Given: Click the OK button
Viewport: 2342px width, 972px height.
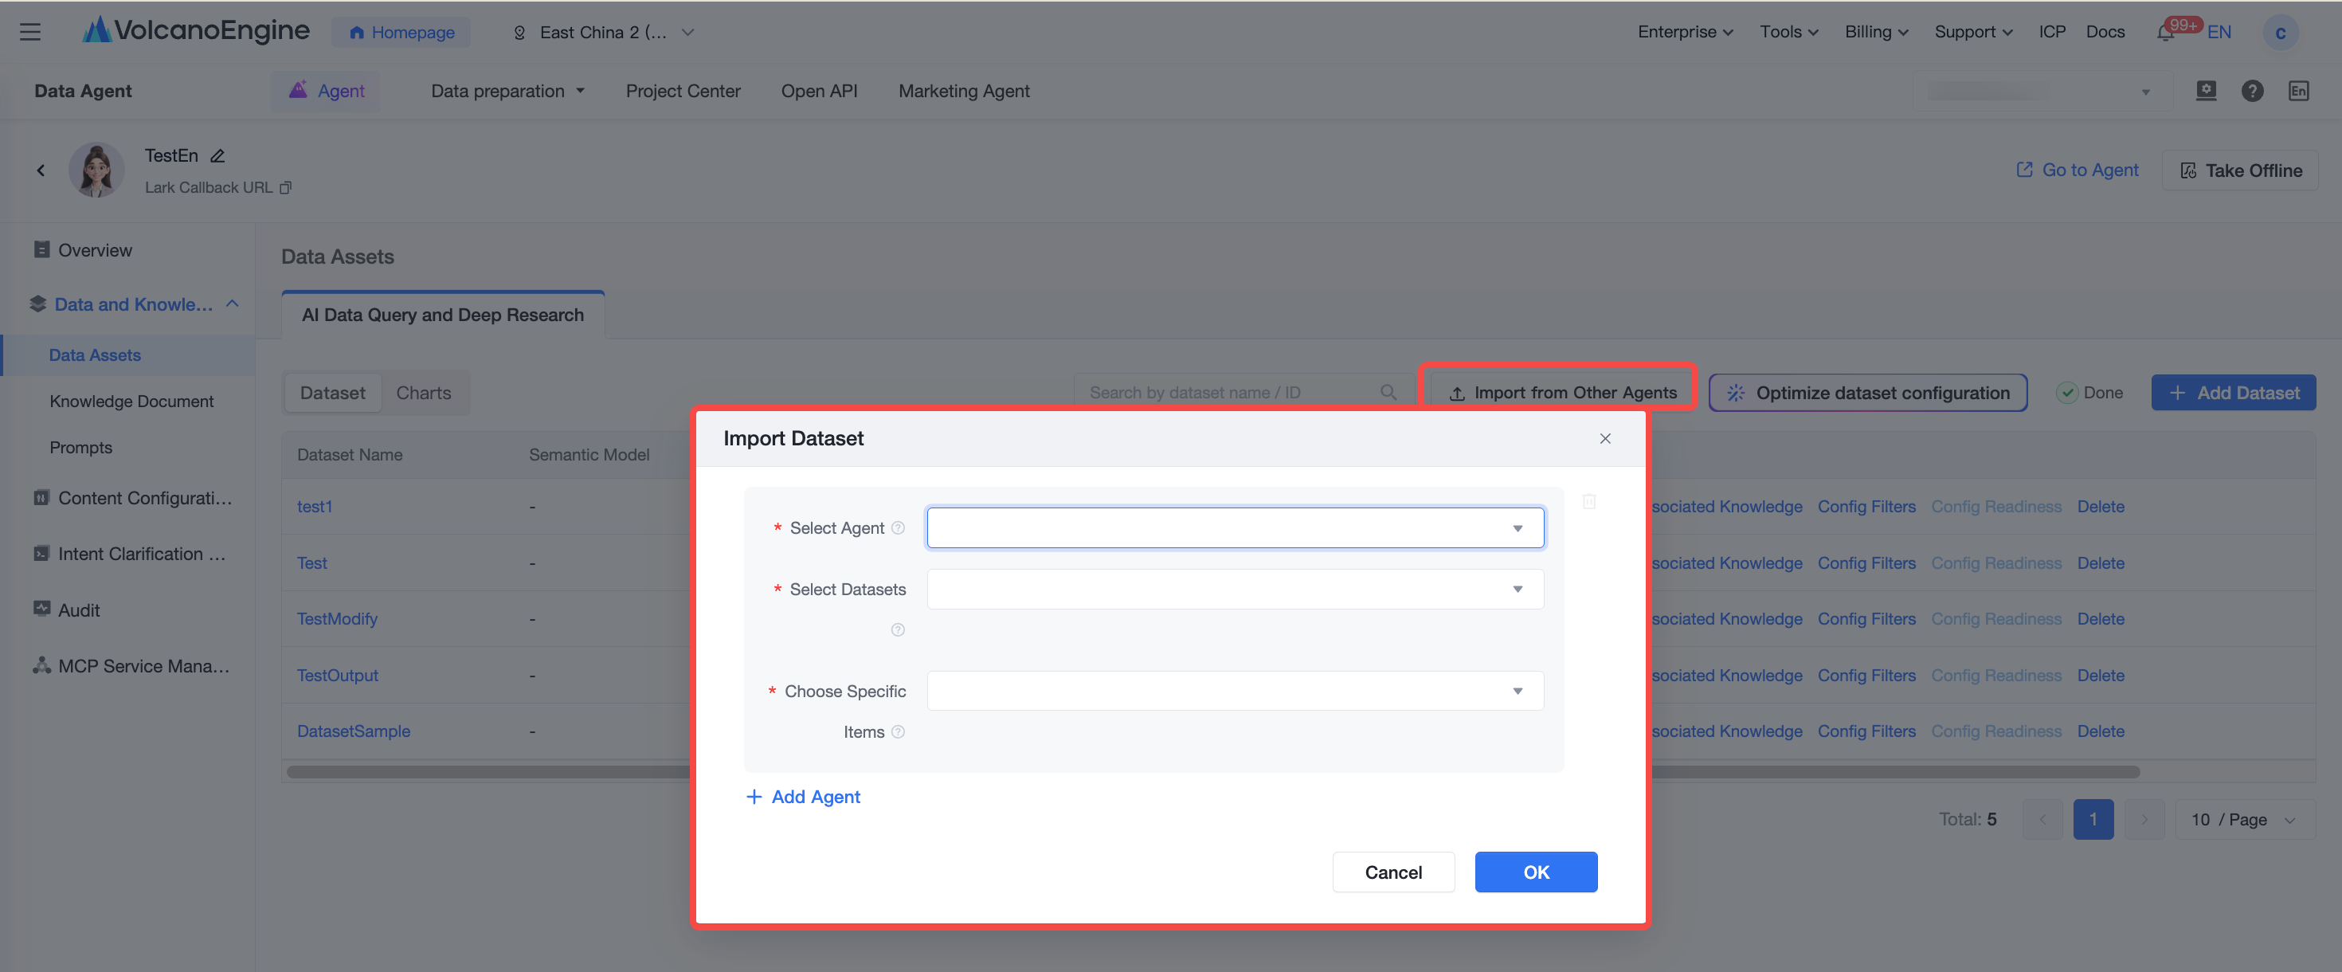Looking at the screenshot, I should pos(1536,872).
